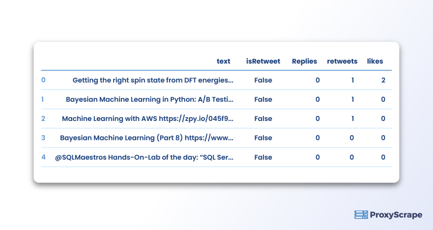Click the likes value 2 in first row
433x230 pixels.
point(383,80)
